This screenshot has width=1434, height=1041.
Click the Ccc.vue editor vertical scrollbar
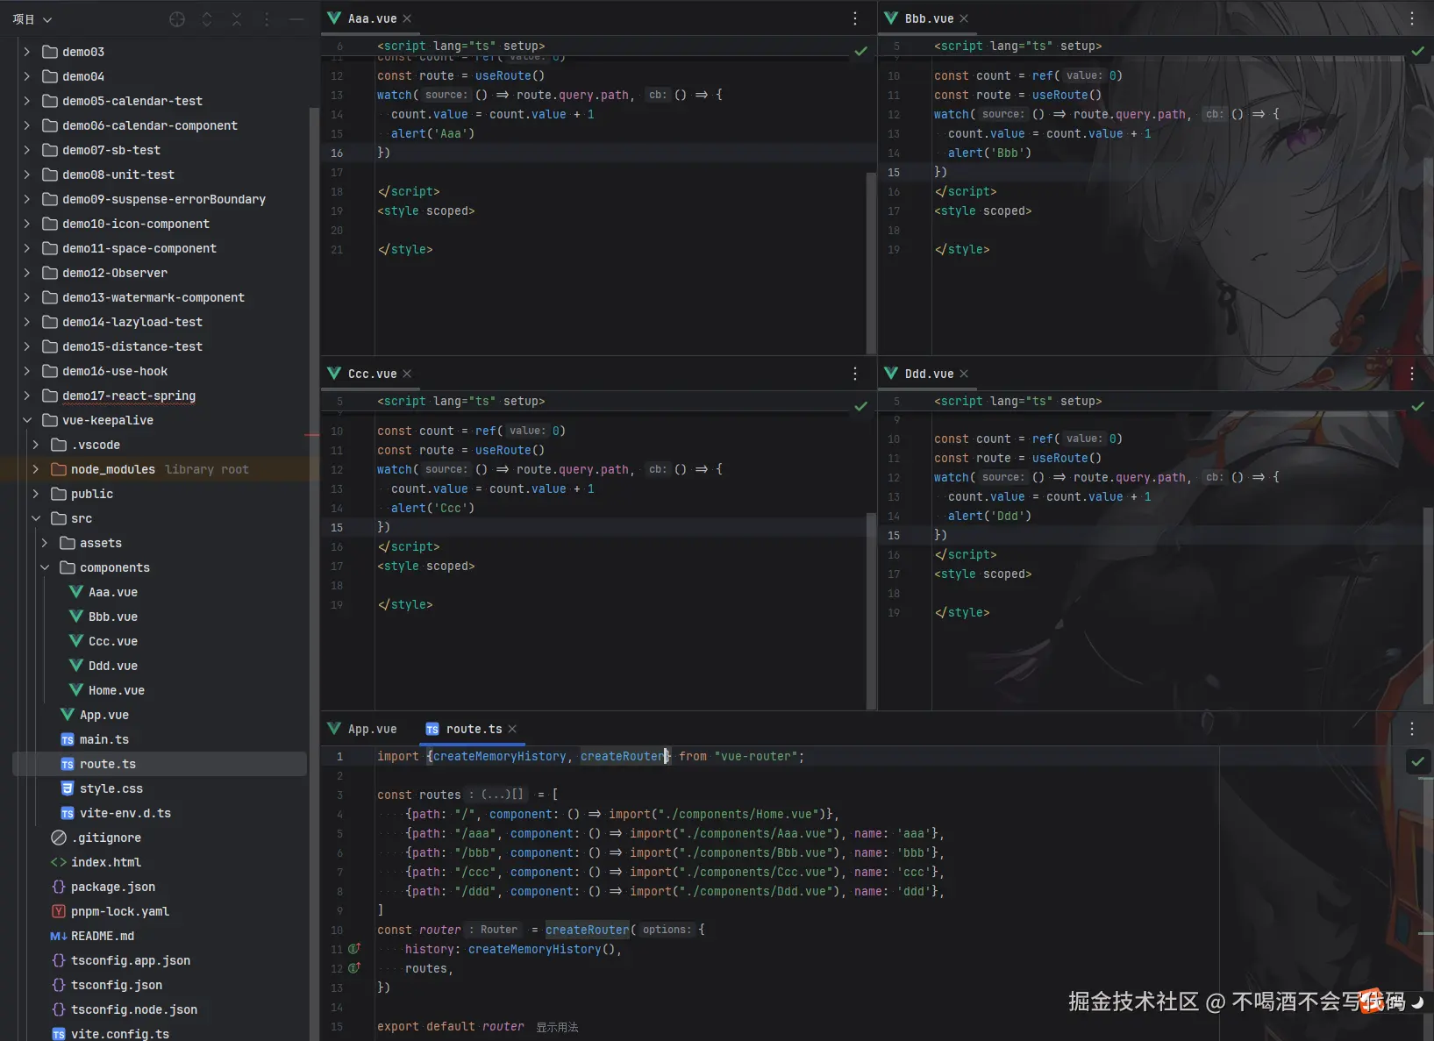click(x=871, y=610)
